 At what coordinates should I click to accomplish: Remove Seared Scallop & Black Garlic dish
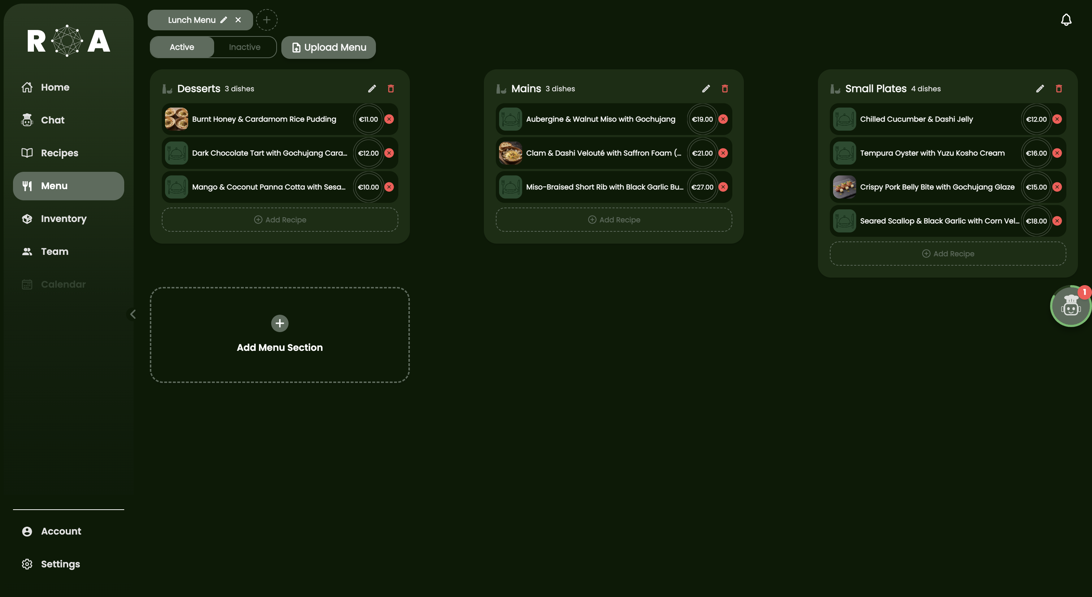coord(1057,221)
